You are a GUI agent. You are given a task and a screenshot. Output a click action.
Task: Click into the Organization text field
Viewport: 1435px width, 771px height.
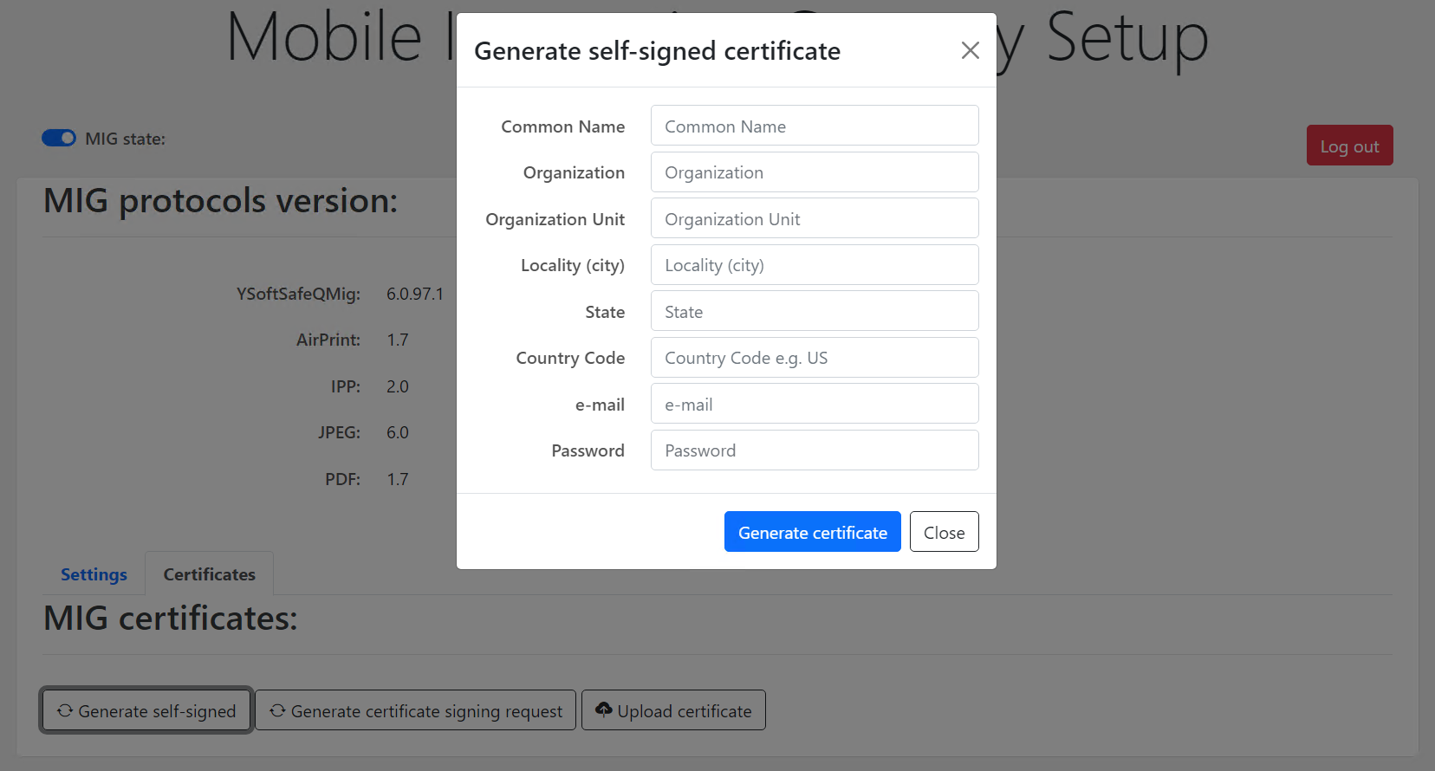click(x=815, y=172)
